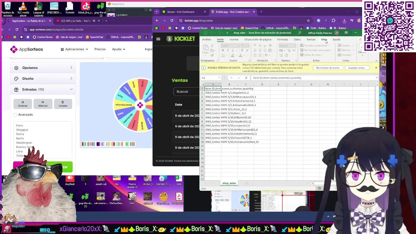The image size is (416, 234).
Task: Click No mostrar de nuevo button
Action: 328,68
